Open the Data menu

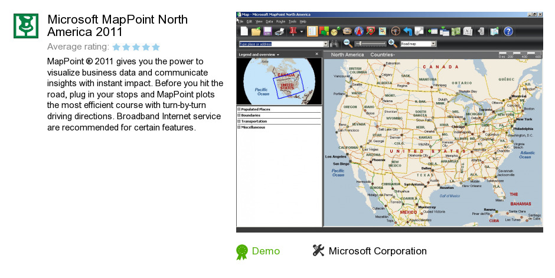[269, 22]
